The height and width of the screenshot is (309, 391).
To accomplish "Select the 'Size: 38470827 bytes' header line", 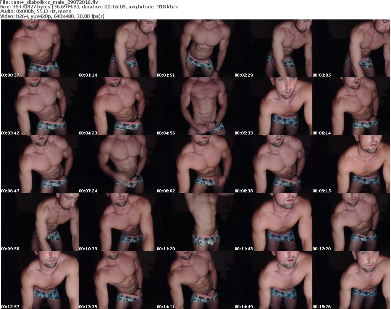I will (x=89, y=7).
